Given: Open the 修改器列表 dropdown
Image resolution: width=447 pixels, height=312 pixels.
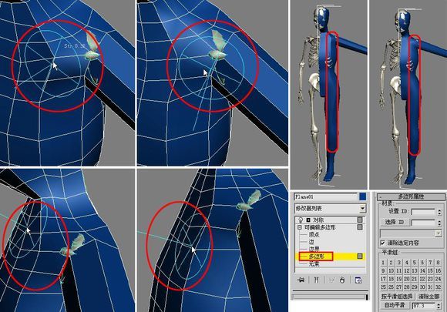Looking at the screenshot, I should pos(330,209).
